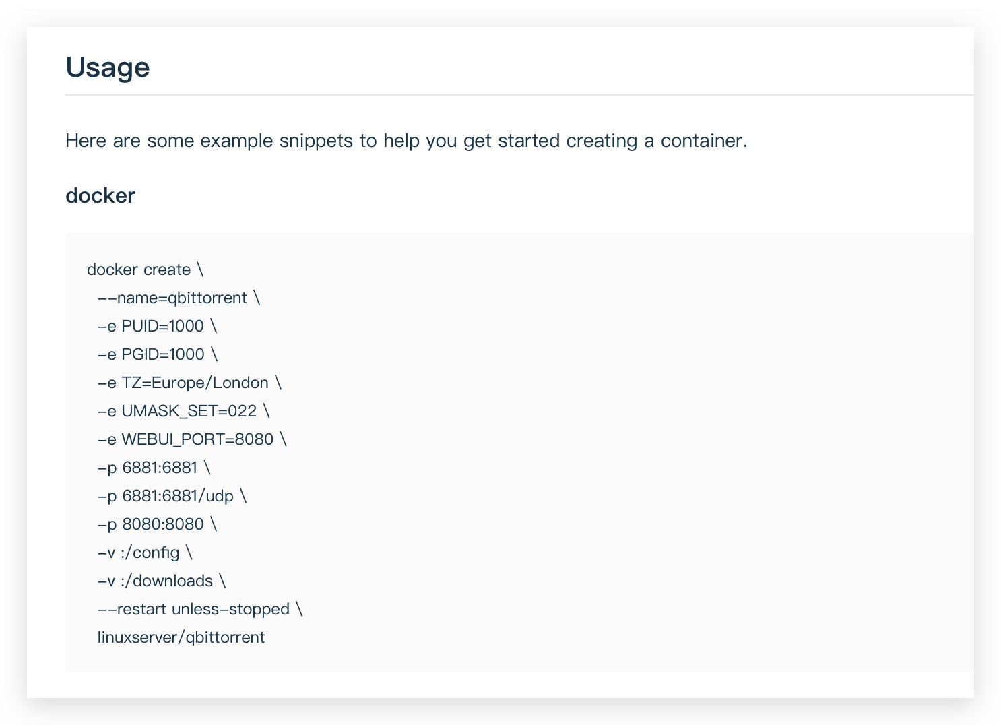This screenshot has width=1001, height=725.
Task: Click the 'docker create' line in code
Action: (x=146, y=270)
